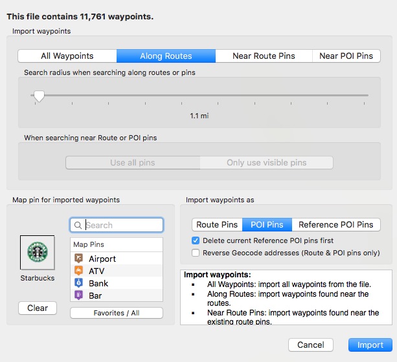Screen dimensions: 397x362
Task: Click the map pin Search field
Action: (x=123, y=225)
